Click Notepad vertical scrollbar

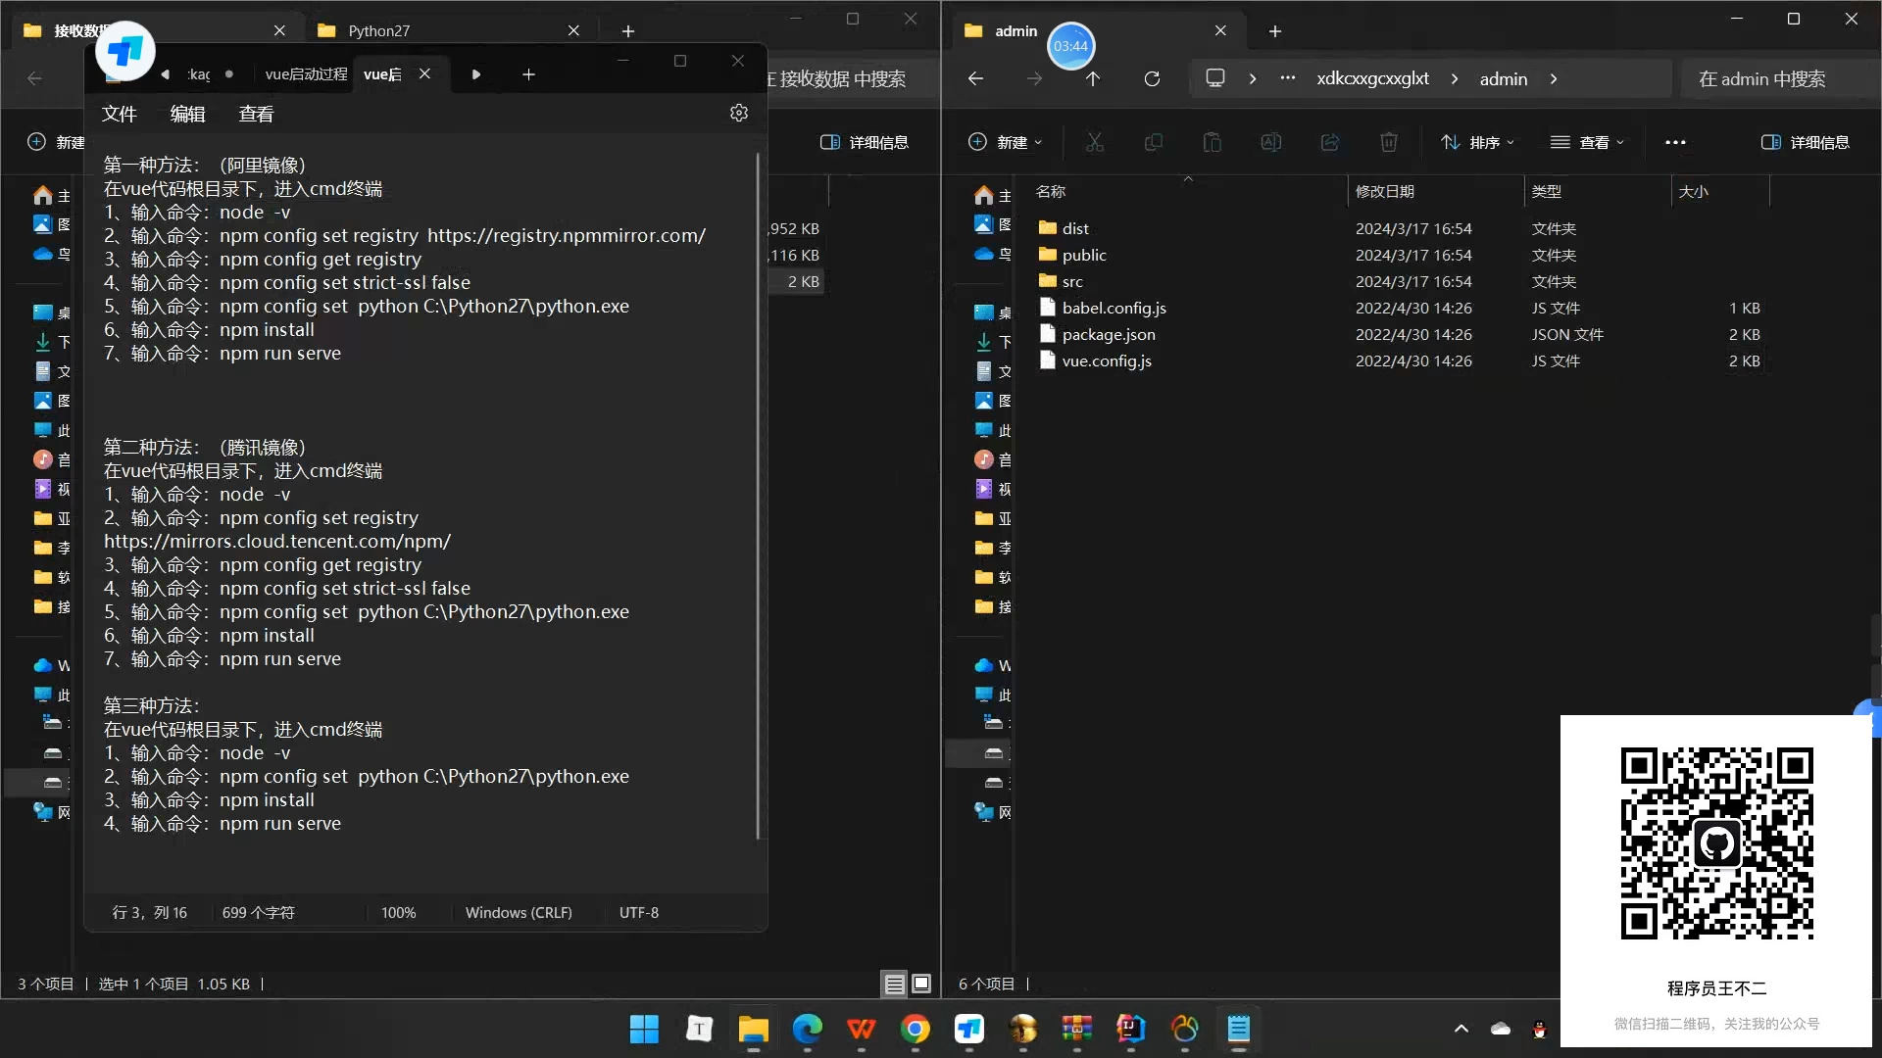tap(758, 495)
